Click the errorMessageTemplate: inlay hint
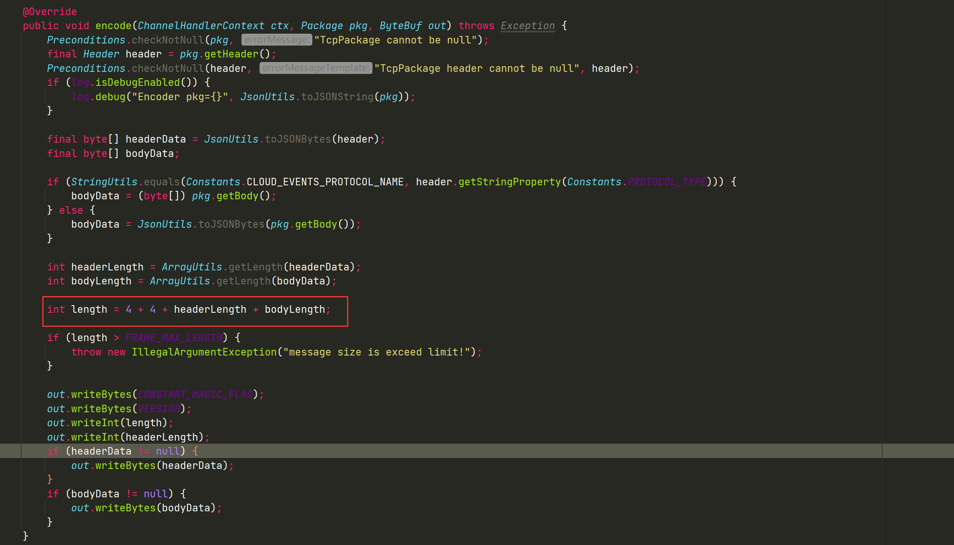The width and height of the screenshot is (954, 545). (x=316, y=68)
